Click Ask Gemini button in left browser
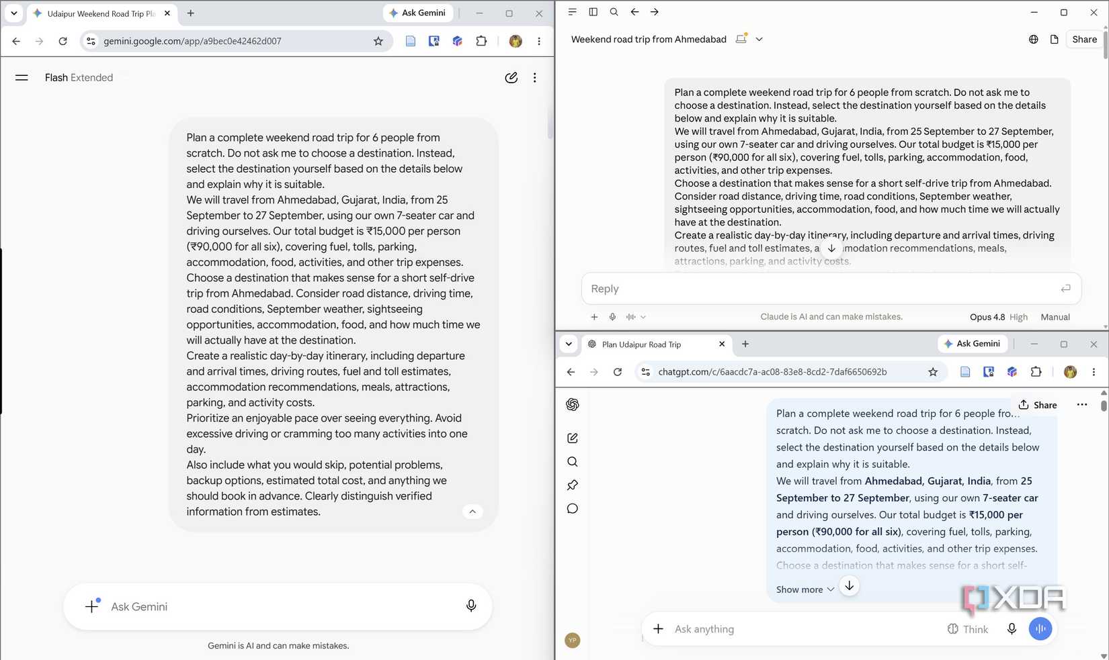This screenshot has width=1109, height=660. tap(417, 13)
